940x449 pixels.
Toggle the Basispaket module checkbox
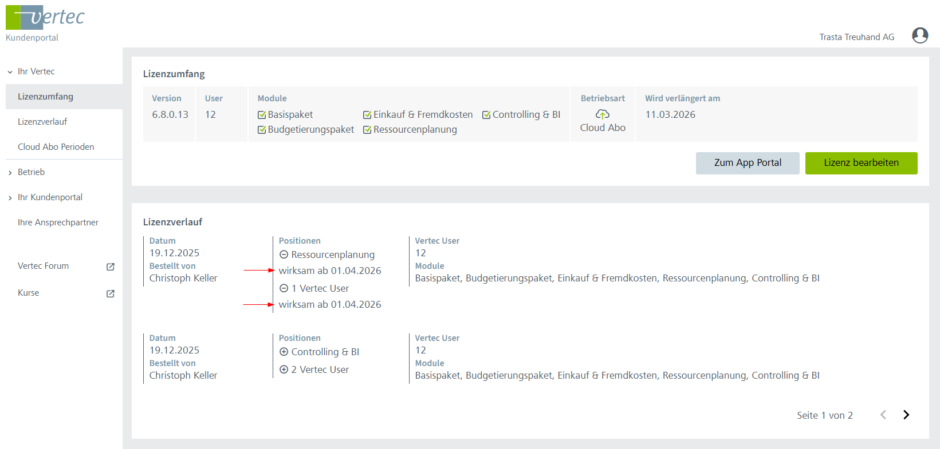tap(262, 115)
